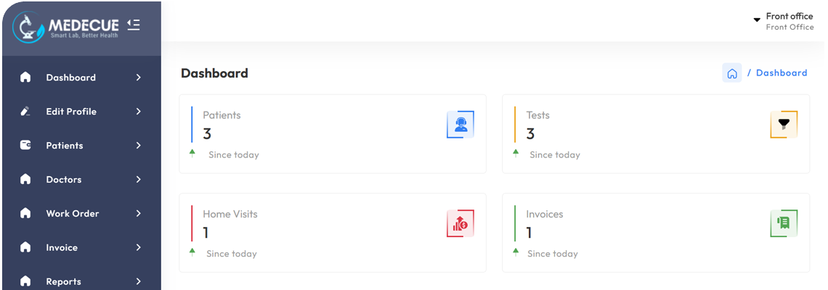The height and width of the screenshot is (290, 828).
Task: Open the Invoices count card
Action: (655, 233)
